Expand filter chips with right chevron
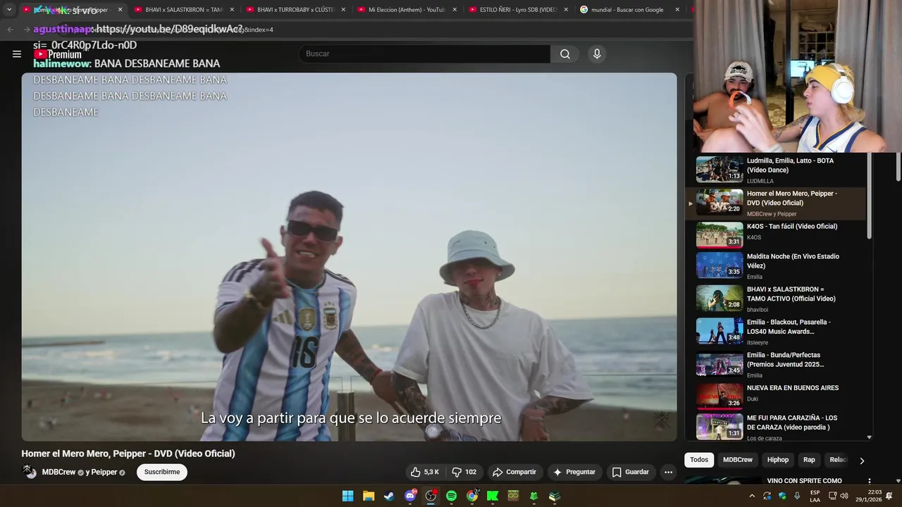Viewport: 902px width, 507px height. [x=861, y=461]
